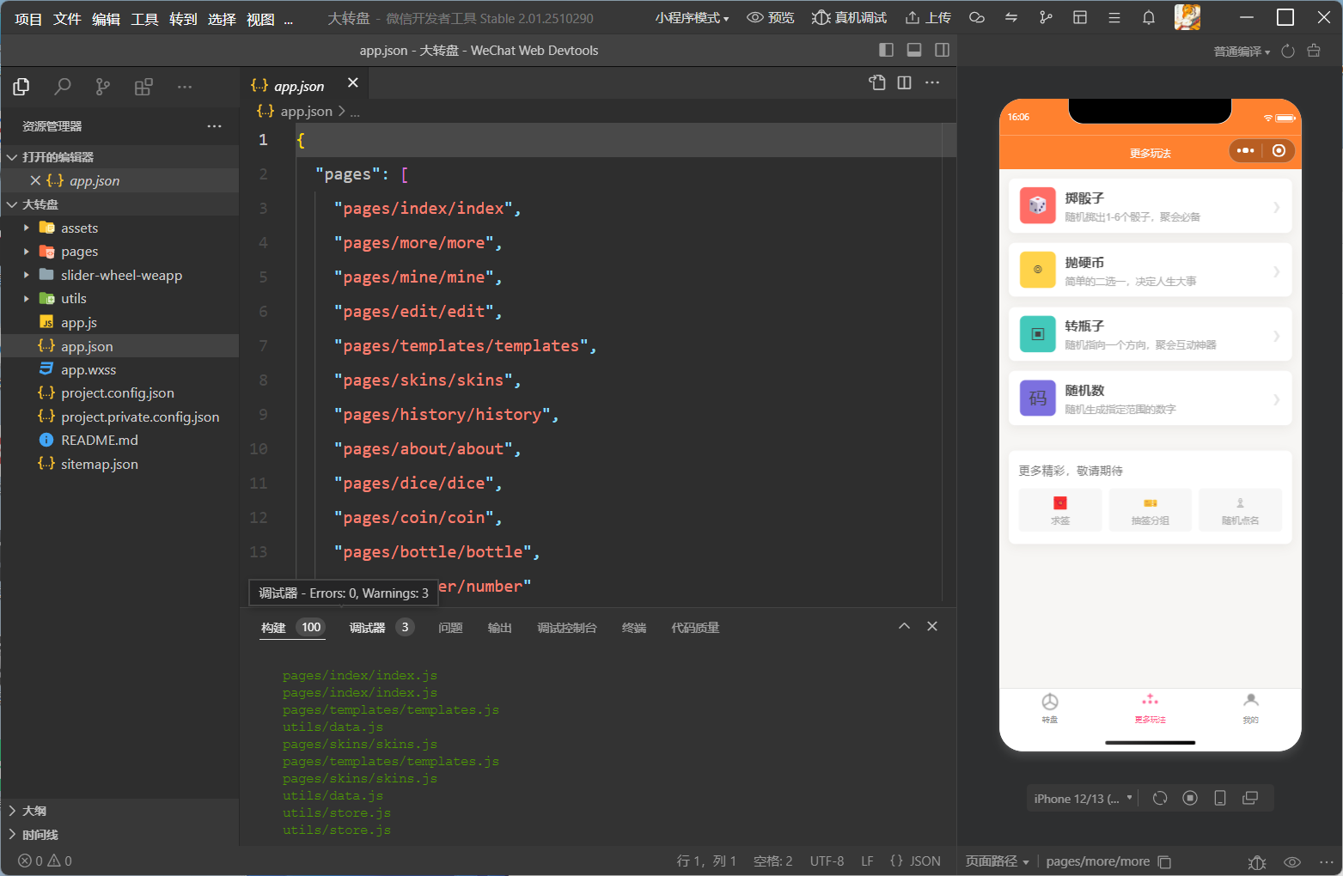This screenshot has width=1343, height=876.
Task: Select 我的 tab in simulator tabbar
Action: 1250,709
